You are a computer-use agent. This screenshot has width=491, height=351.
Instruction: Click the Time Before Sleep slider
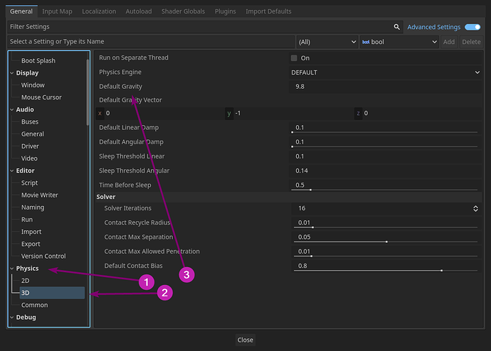(x=384, y=190)
